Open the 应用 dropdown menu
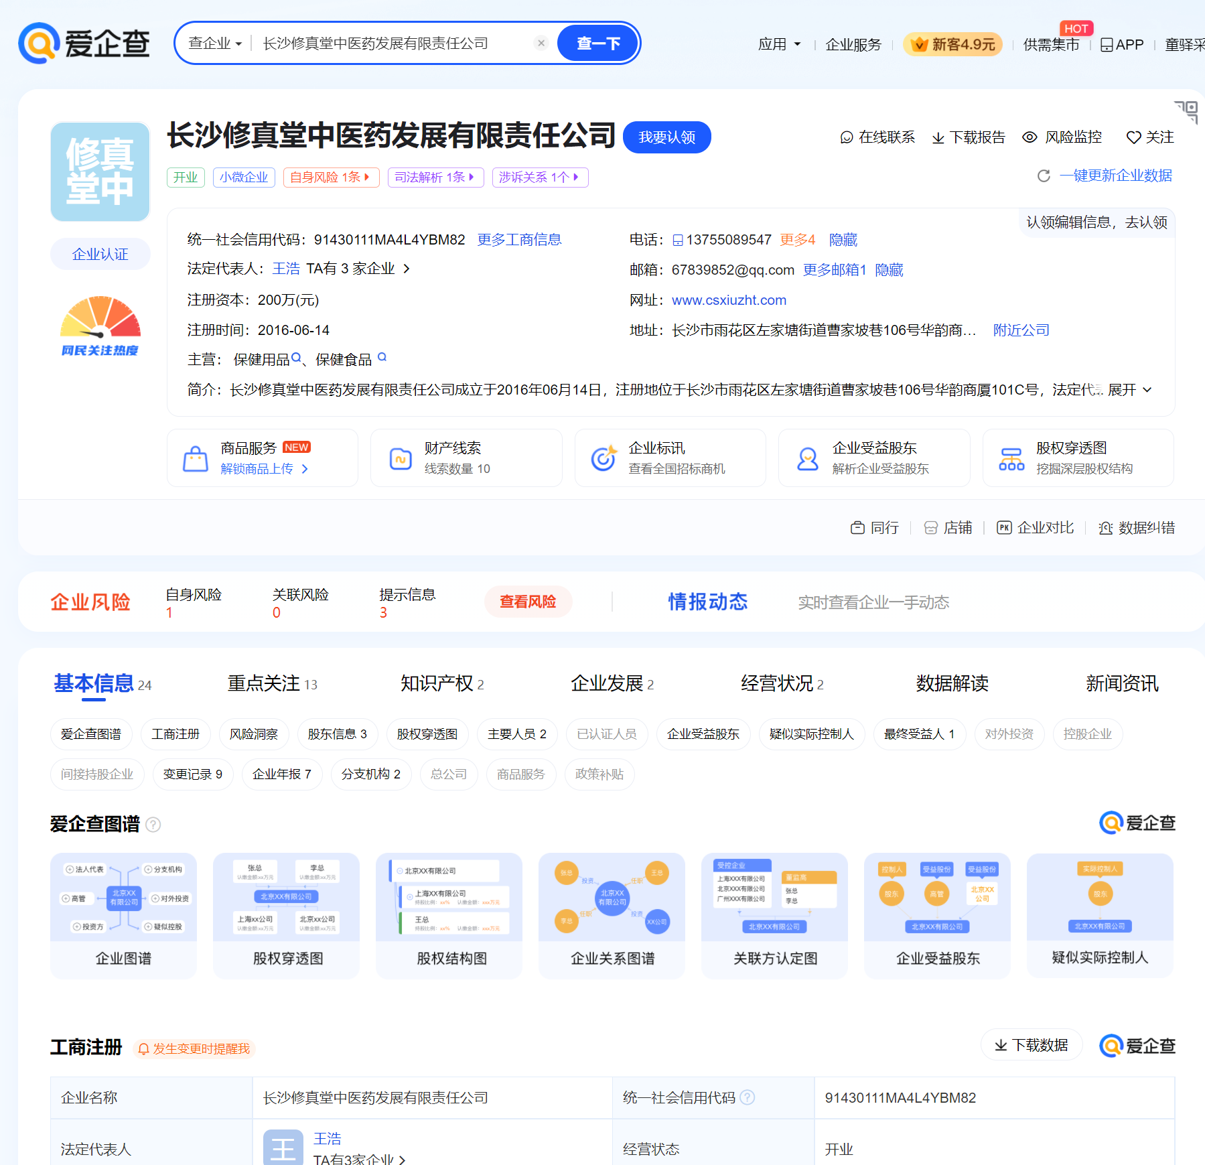The height and width of the screenshot is (1165, 1205). coord(778,44)
